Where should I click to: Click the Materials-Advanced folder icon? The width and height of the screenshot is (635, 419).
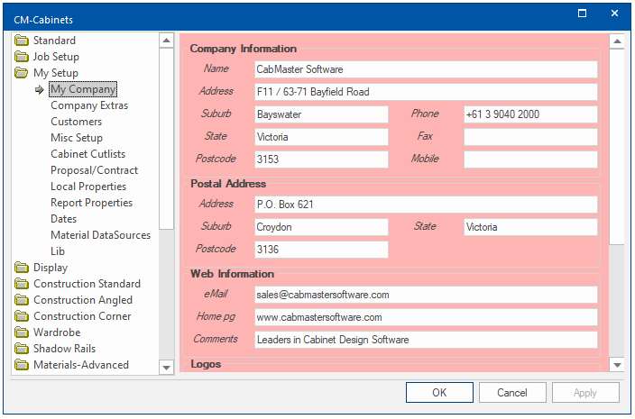click(x=22, y=364)
